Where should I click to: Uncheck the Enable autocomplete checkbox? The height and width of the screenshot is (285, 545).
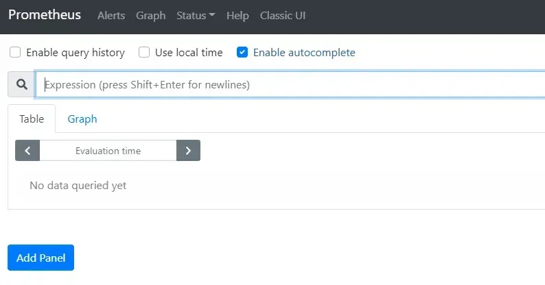(x=242, y=53)
